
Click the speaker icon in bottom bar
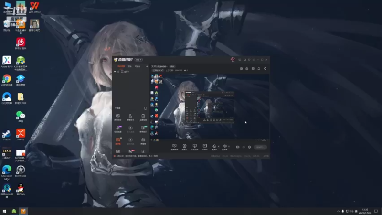click(224, 146)
